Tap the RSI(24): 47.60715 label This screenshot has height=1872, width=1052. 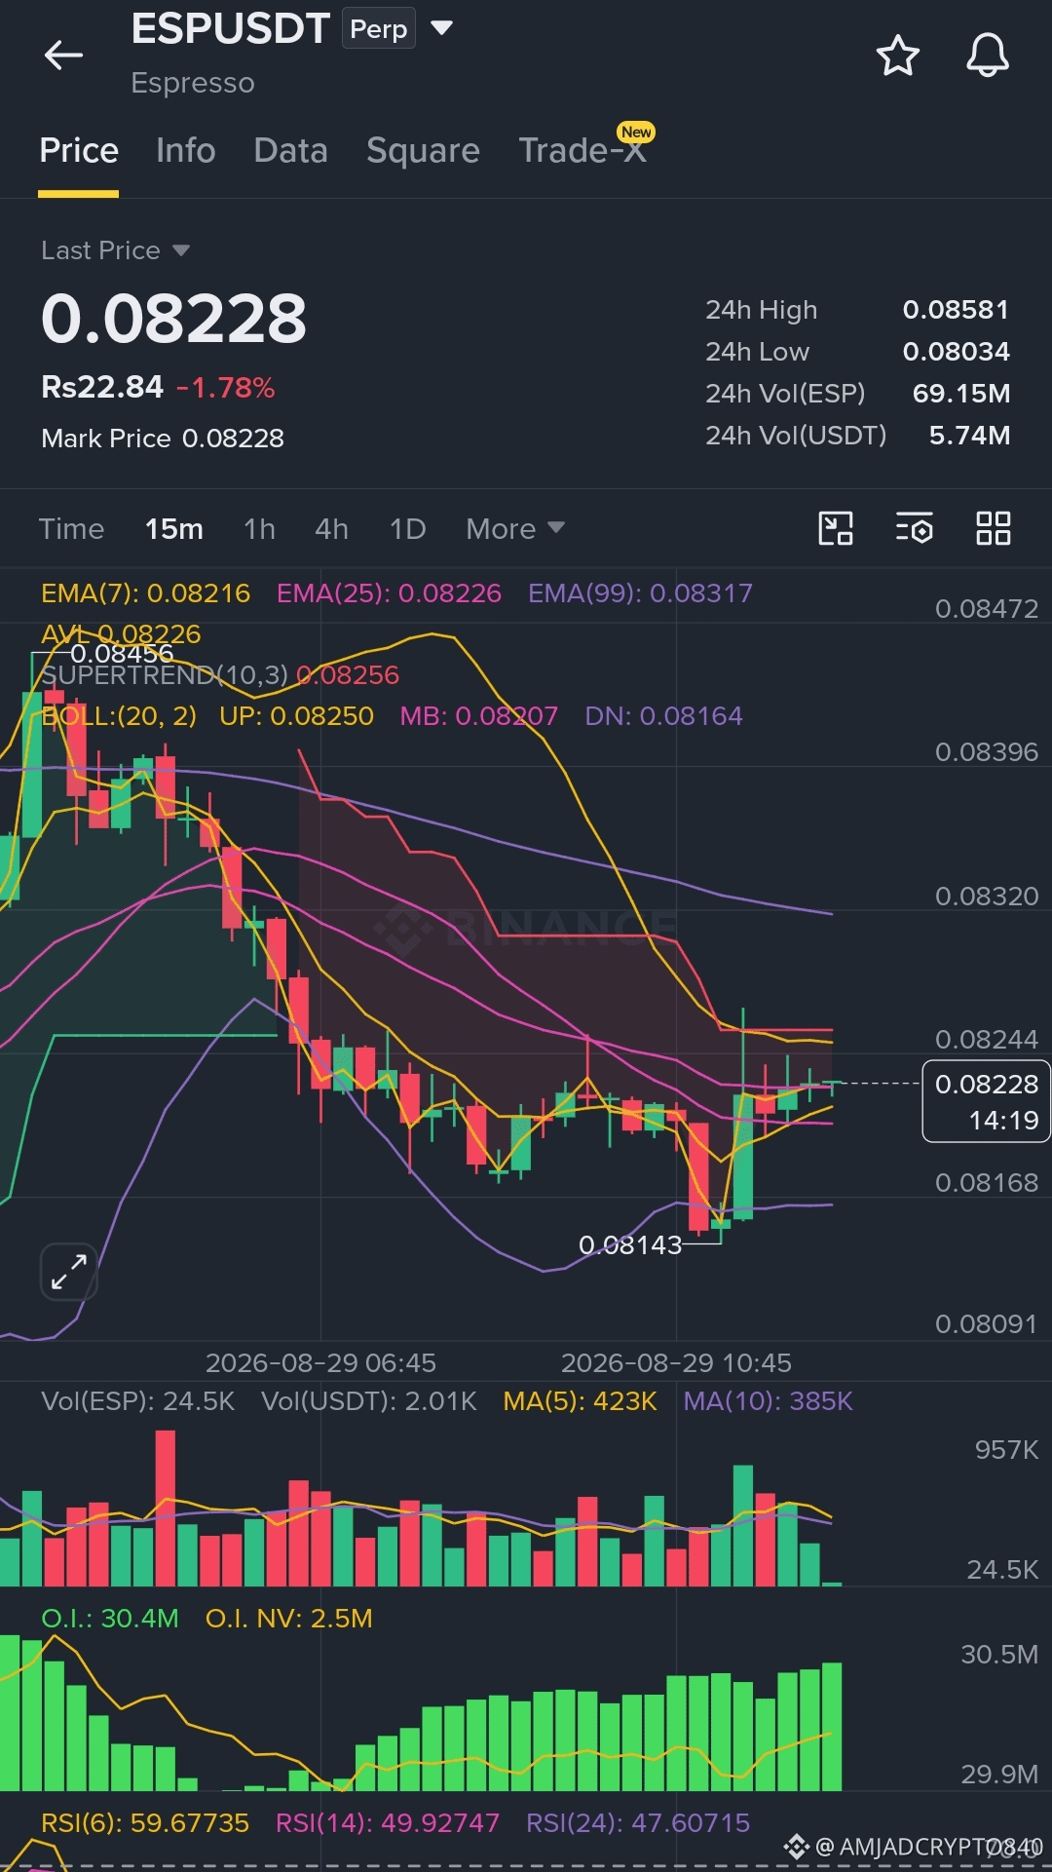[x=637, y=1822]
